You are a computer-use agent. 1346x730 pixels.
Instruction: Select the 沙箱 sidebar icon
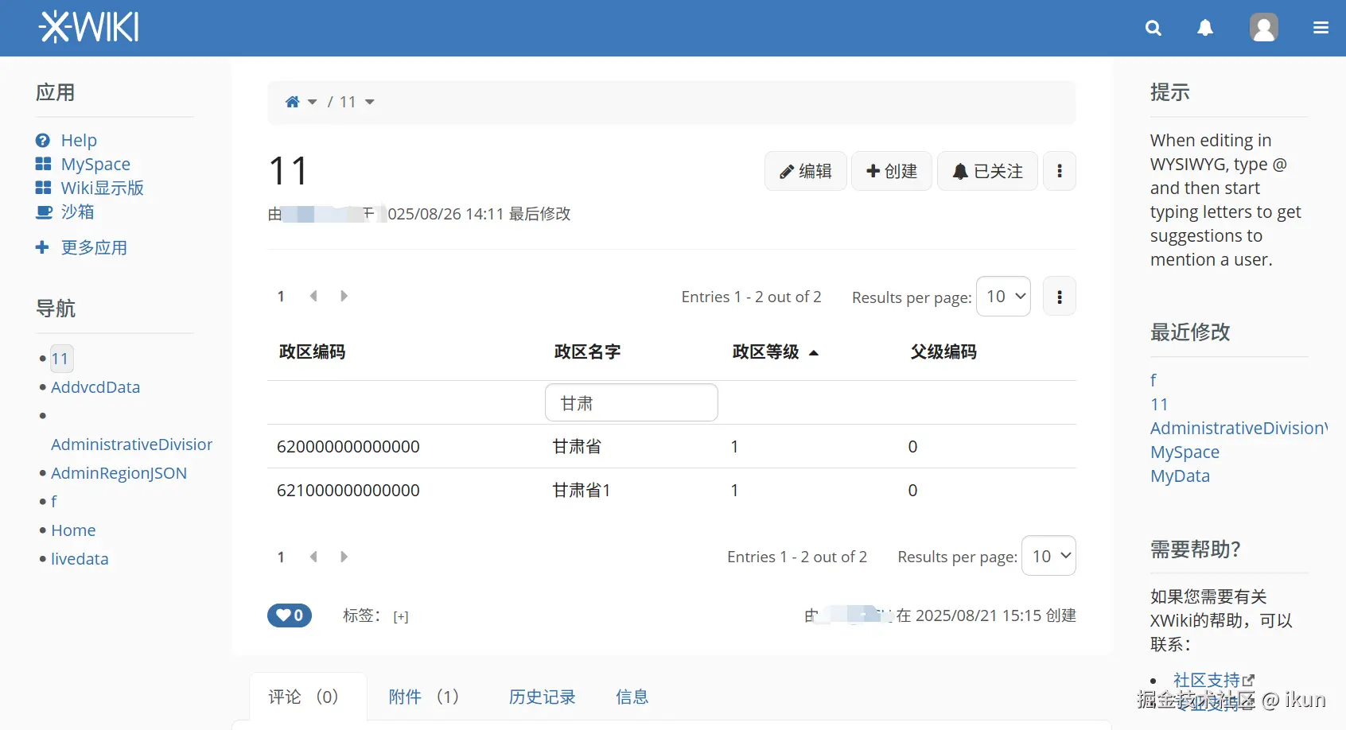43,212
